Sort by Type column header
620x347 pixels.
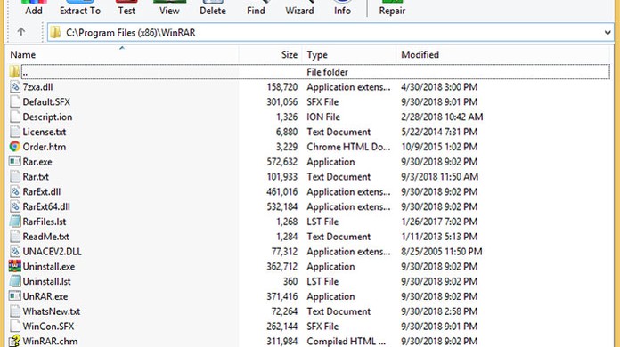[x=349, y=54]
